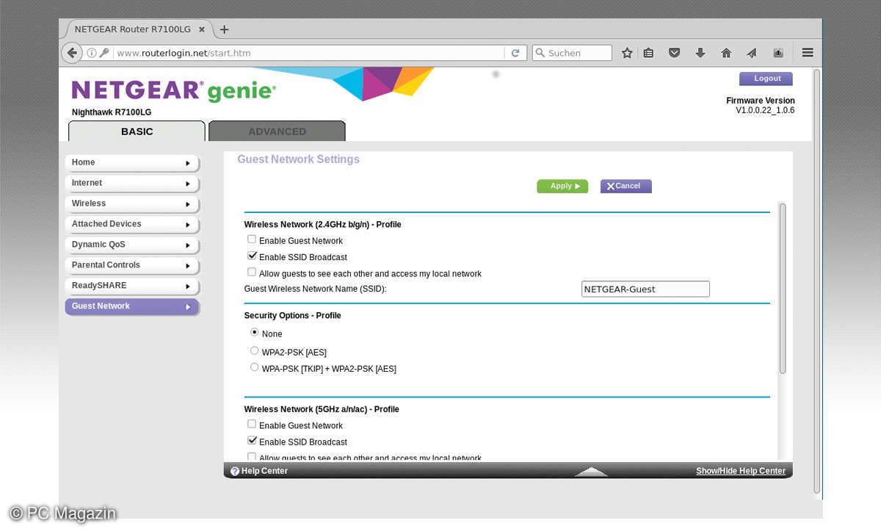
Task: Click the firmware number V1.0.0.22_1.0.6
Action: tap(765, 110)
